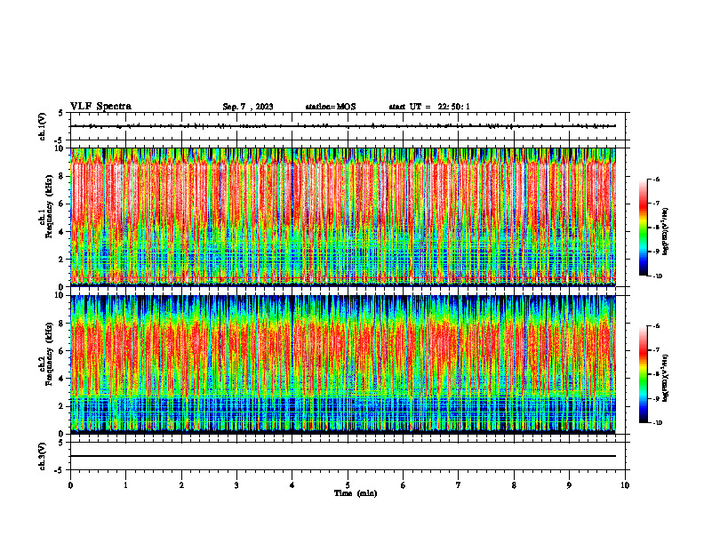Click the time axis tick label "1"
Image resolution: width=704 pixels, height=544 pixels.
tap(125, 485)
